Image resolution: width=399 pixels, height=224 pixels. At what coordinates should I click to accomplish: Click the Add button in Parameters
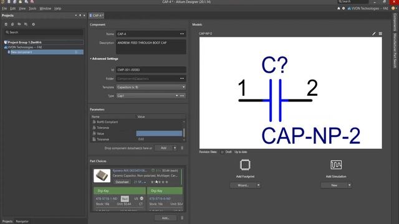163,148
